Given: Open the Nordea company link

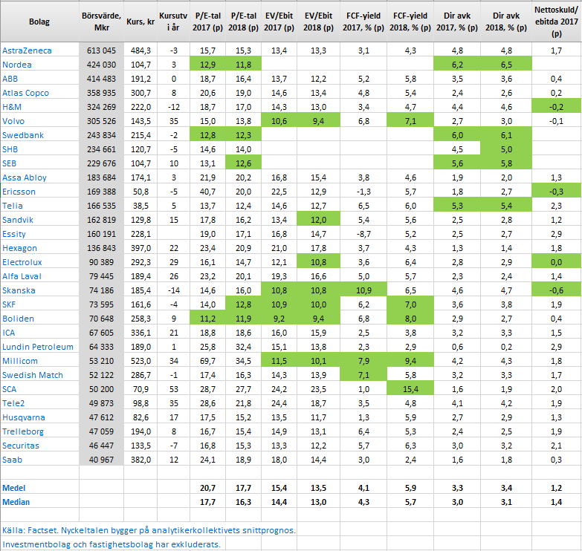Looking at the screenshot, I should tap(16, 65).
